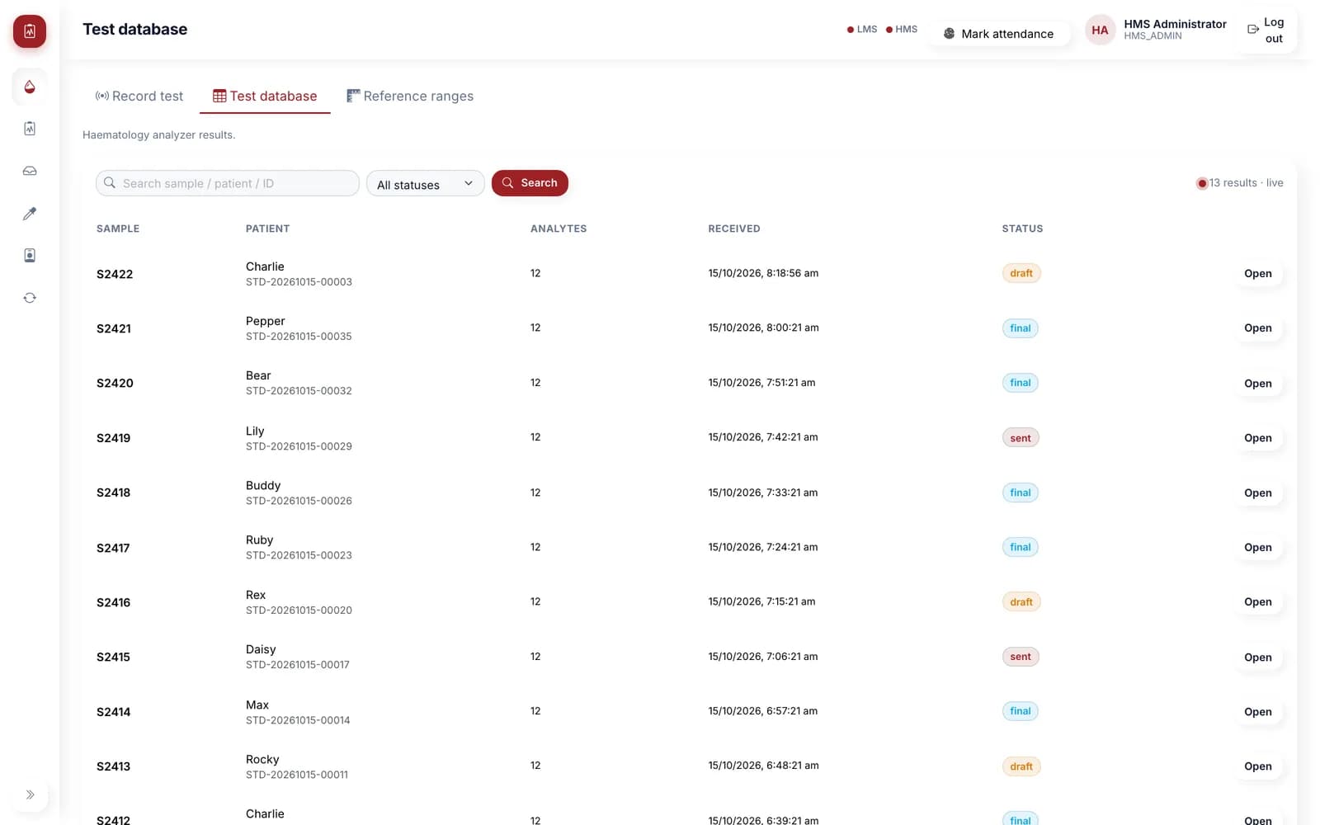Click the sent status badge for S2419
This screenshot has height=825, width=1320.
click(1021, 438)
